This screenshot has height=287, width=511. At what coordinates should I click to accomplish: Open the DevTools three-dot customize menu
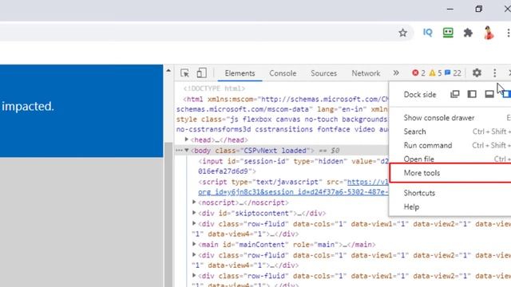495,73
